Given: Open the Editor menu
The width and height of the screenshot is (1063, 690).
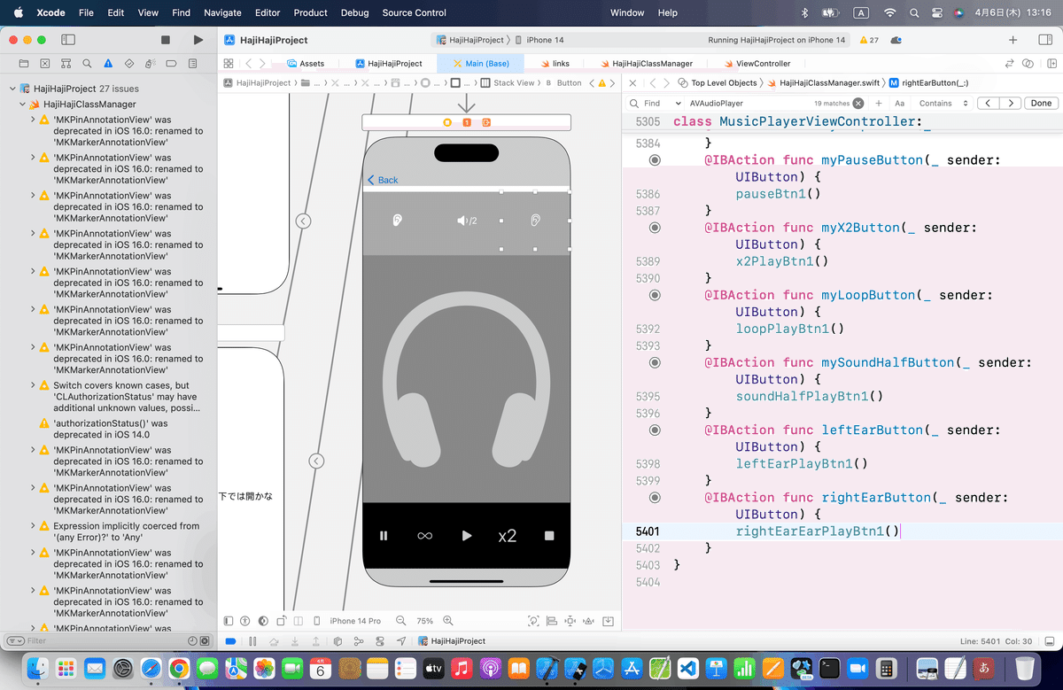Looking at the screenshot, I should pyautogui.click(x=268, y=12).
